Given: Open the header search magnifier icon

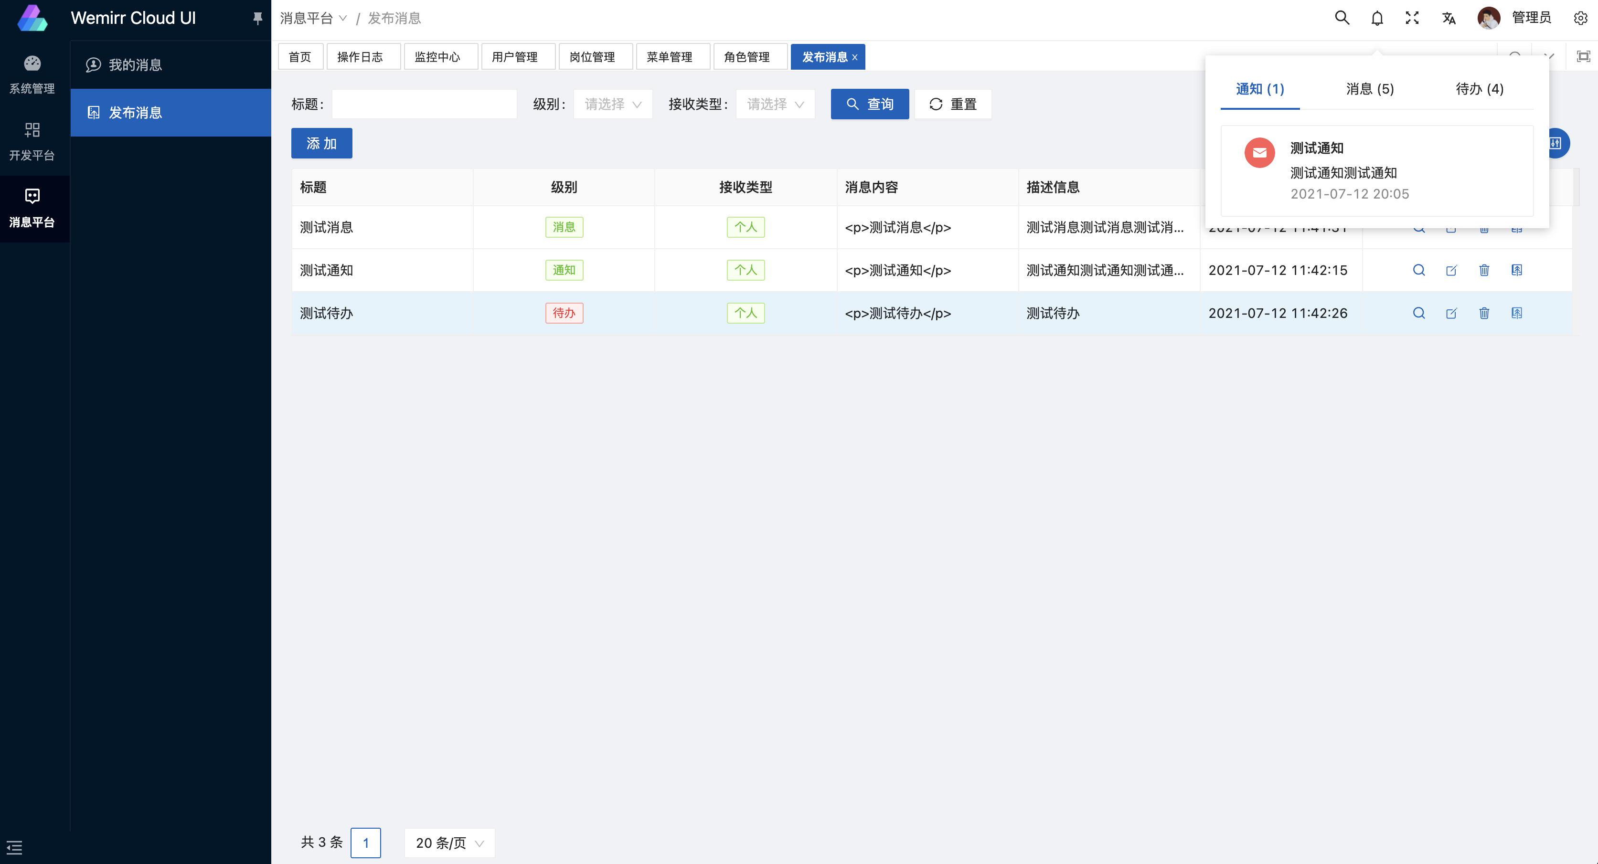Looking at the screenshot, I should tap(1342, 18).
